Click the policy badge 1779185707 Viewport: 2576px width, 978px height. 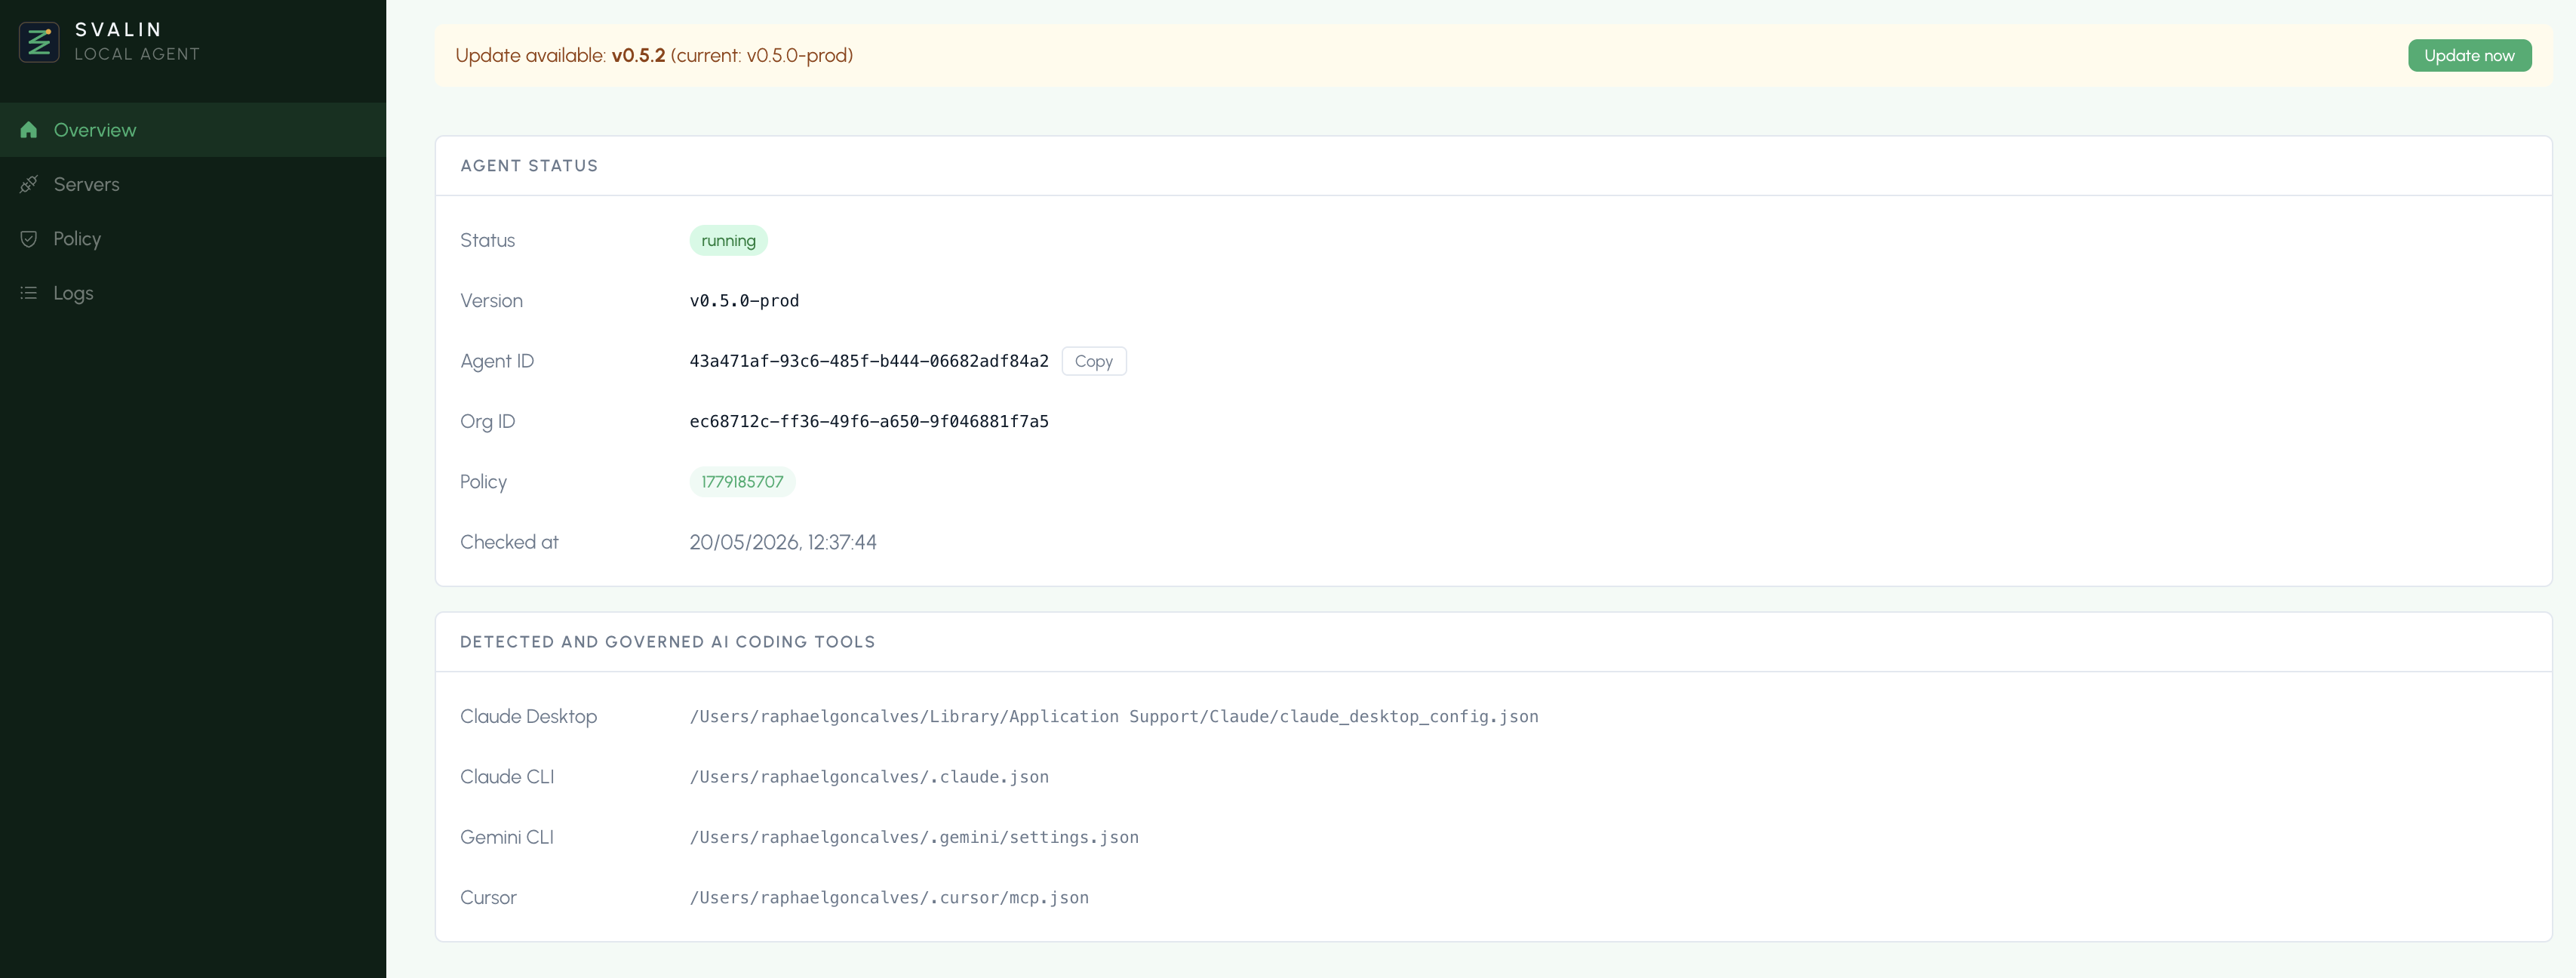click(x=742, y=482)
